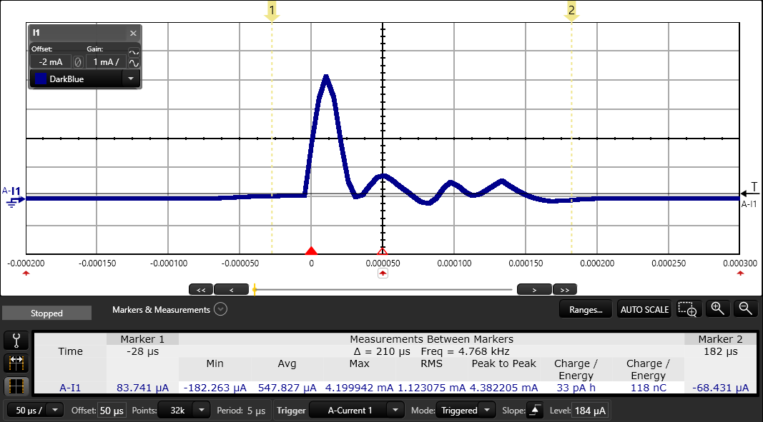Screen dimensions: 763x422
Task: Open the trigger Mode dropdown showing Triggered
Action: click(466, 411)
